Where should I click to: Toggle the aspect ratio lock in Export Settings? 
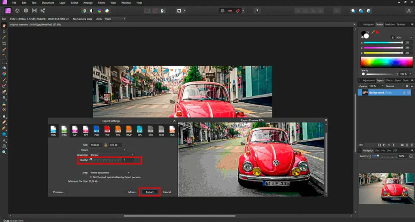pos(105,145)
